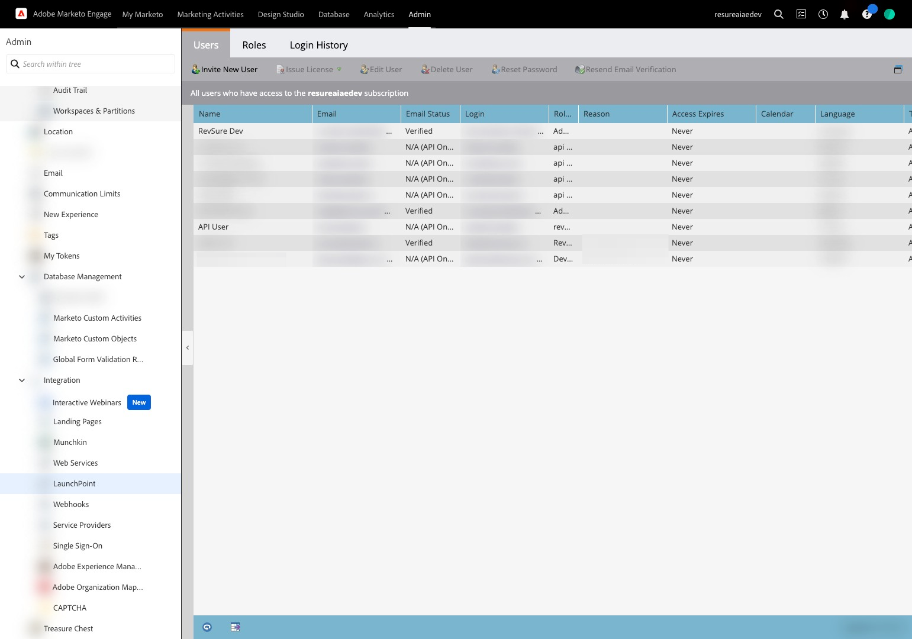Image resolution: width=912 pixels, height=639 pixels.
Task: Open My Marketo menu
Action: click(x=143, y=14)
